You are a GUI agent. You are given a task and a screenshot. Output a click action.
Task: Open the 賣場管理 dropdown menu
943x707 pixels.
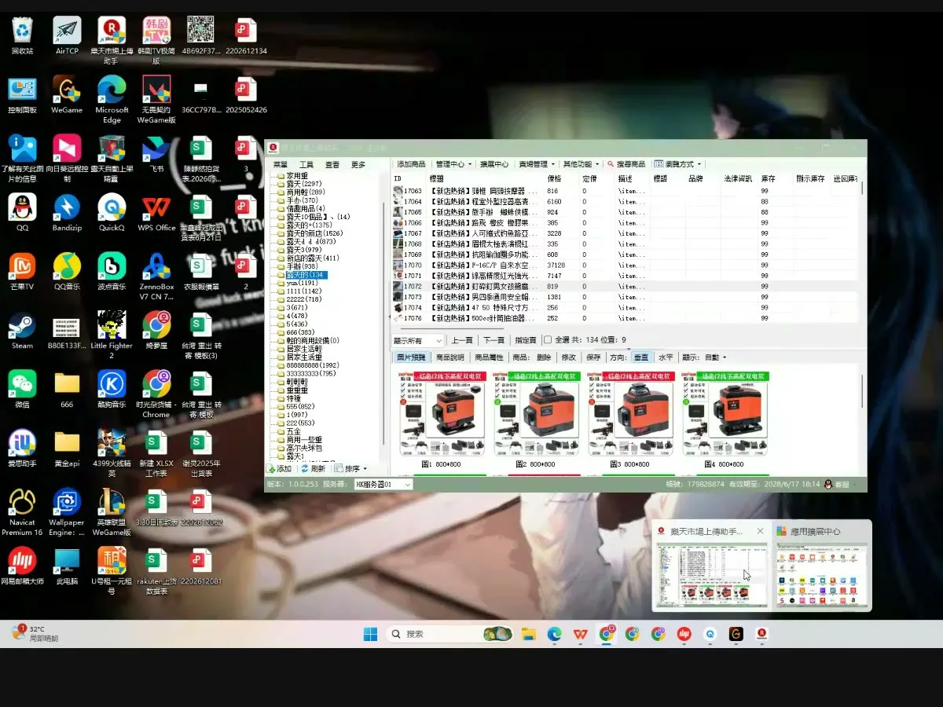537,164
